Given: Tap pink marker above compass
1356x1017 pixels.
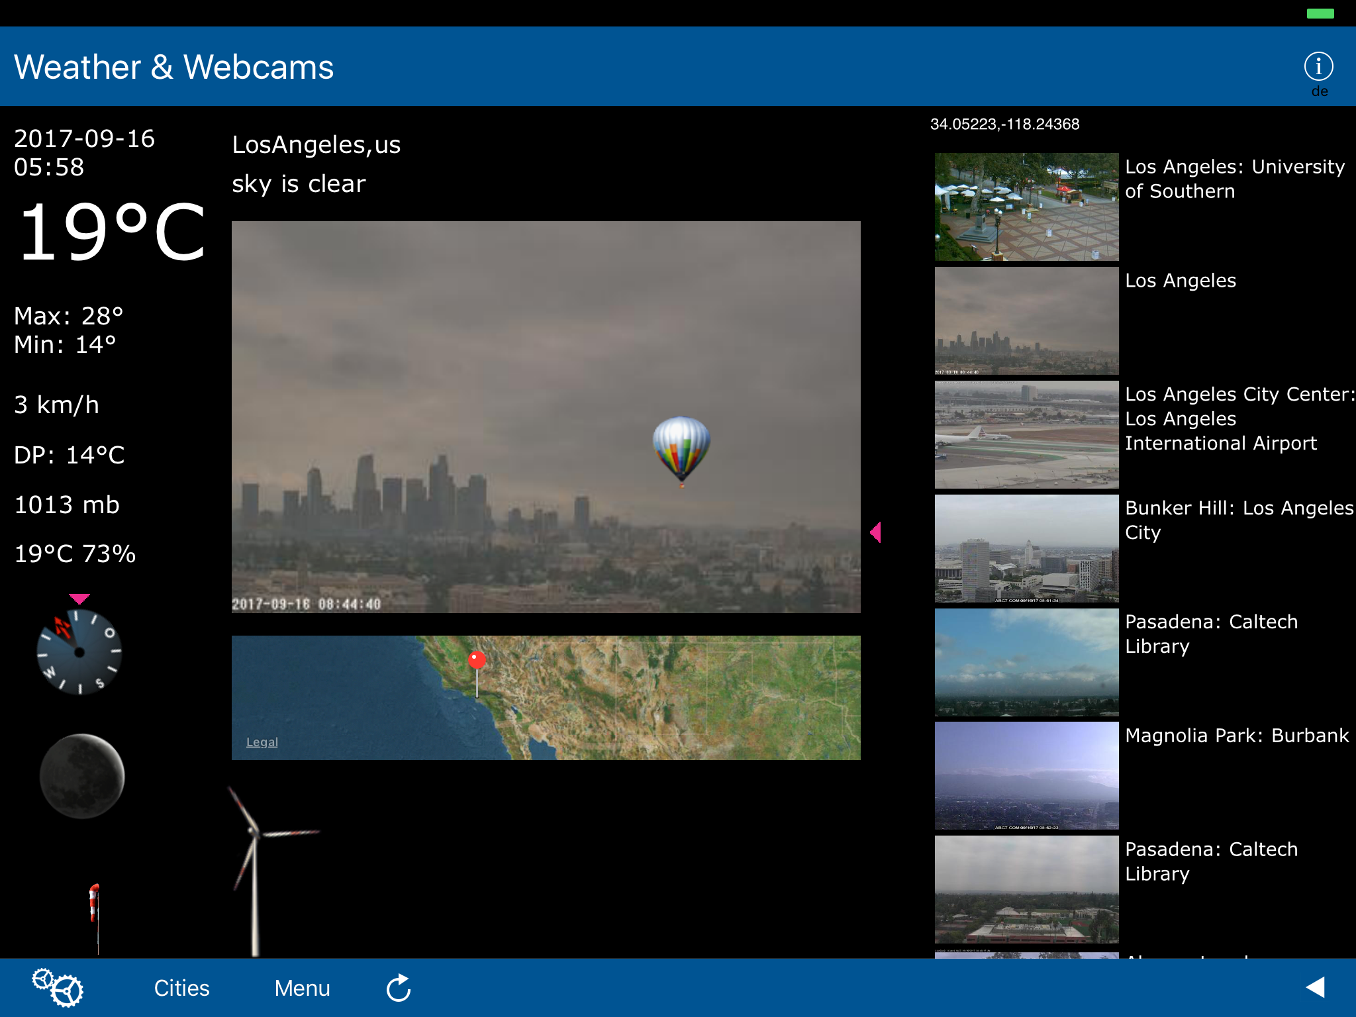Looking at the screenshot, I should point(79,599).
